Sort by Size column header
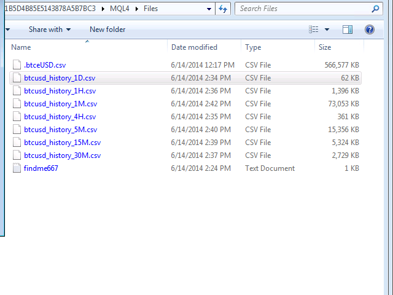Screen dimensions: 393x295 click(x=325, y=47)
